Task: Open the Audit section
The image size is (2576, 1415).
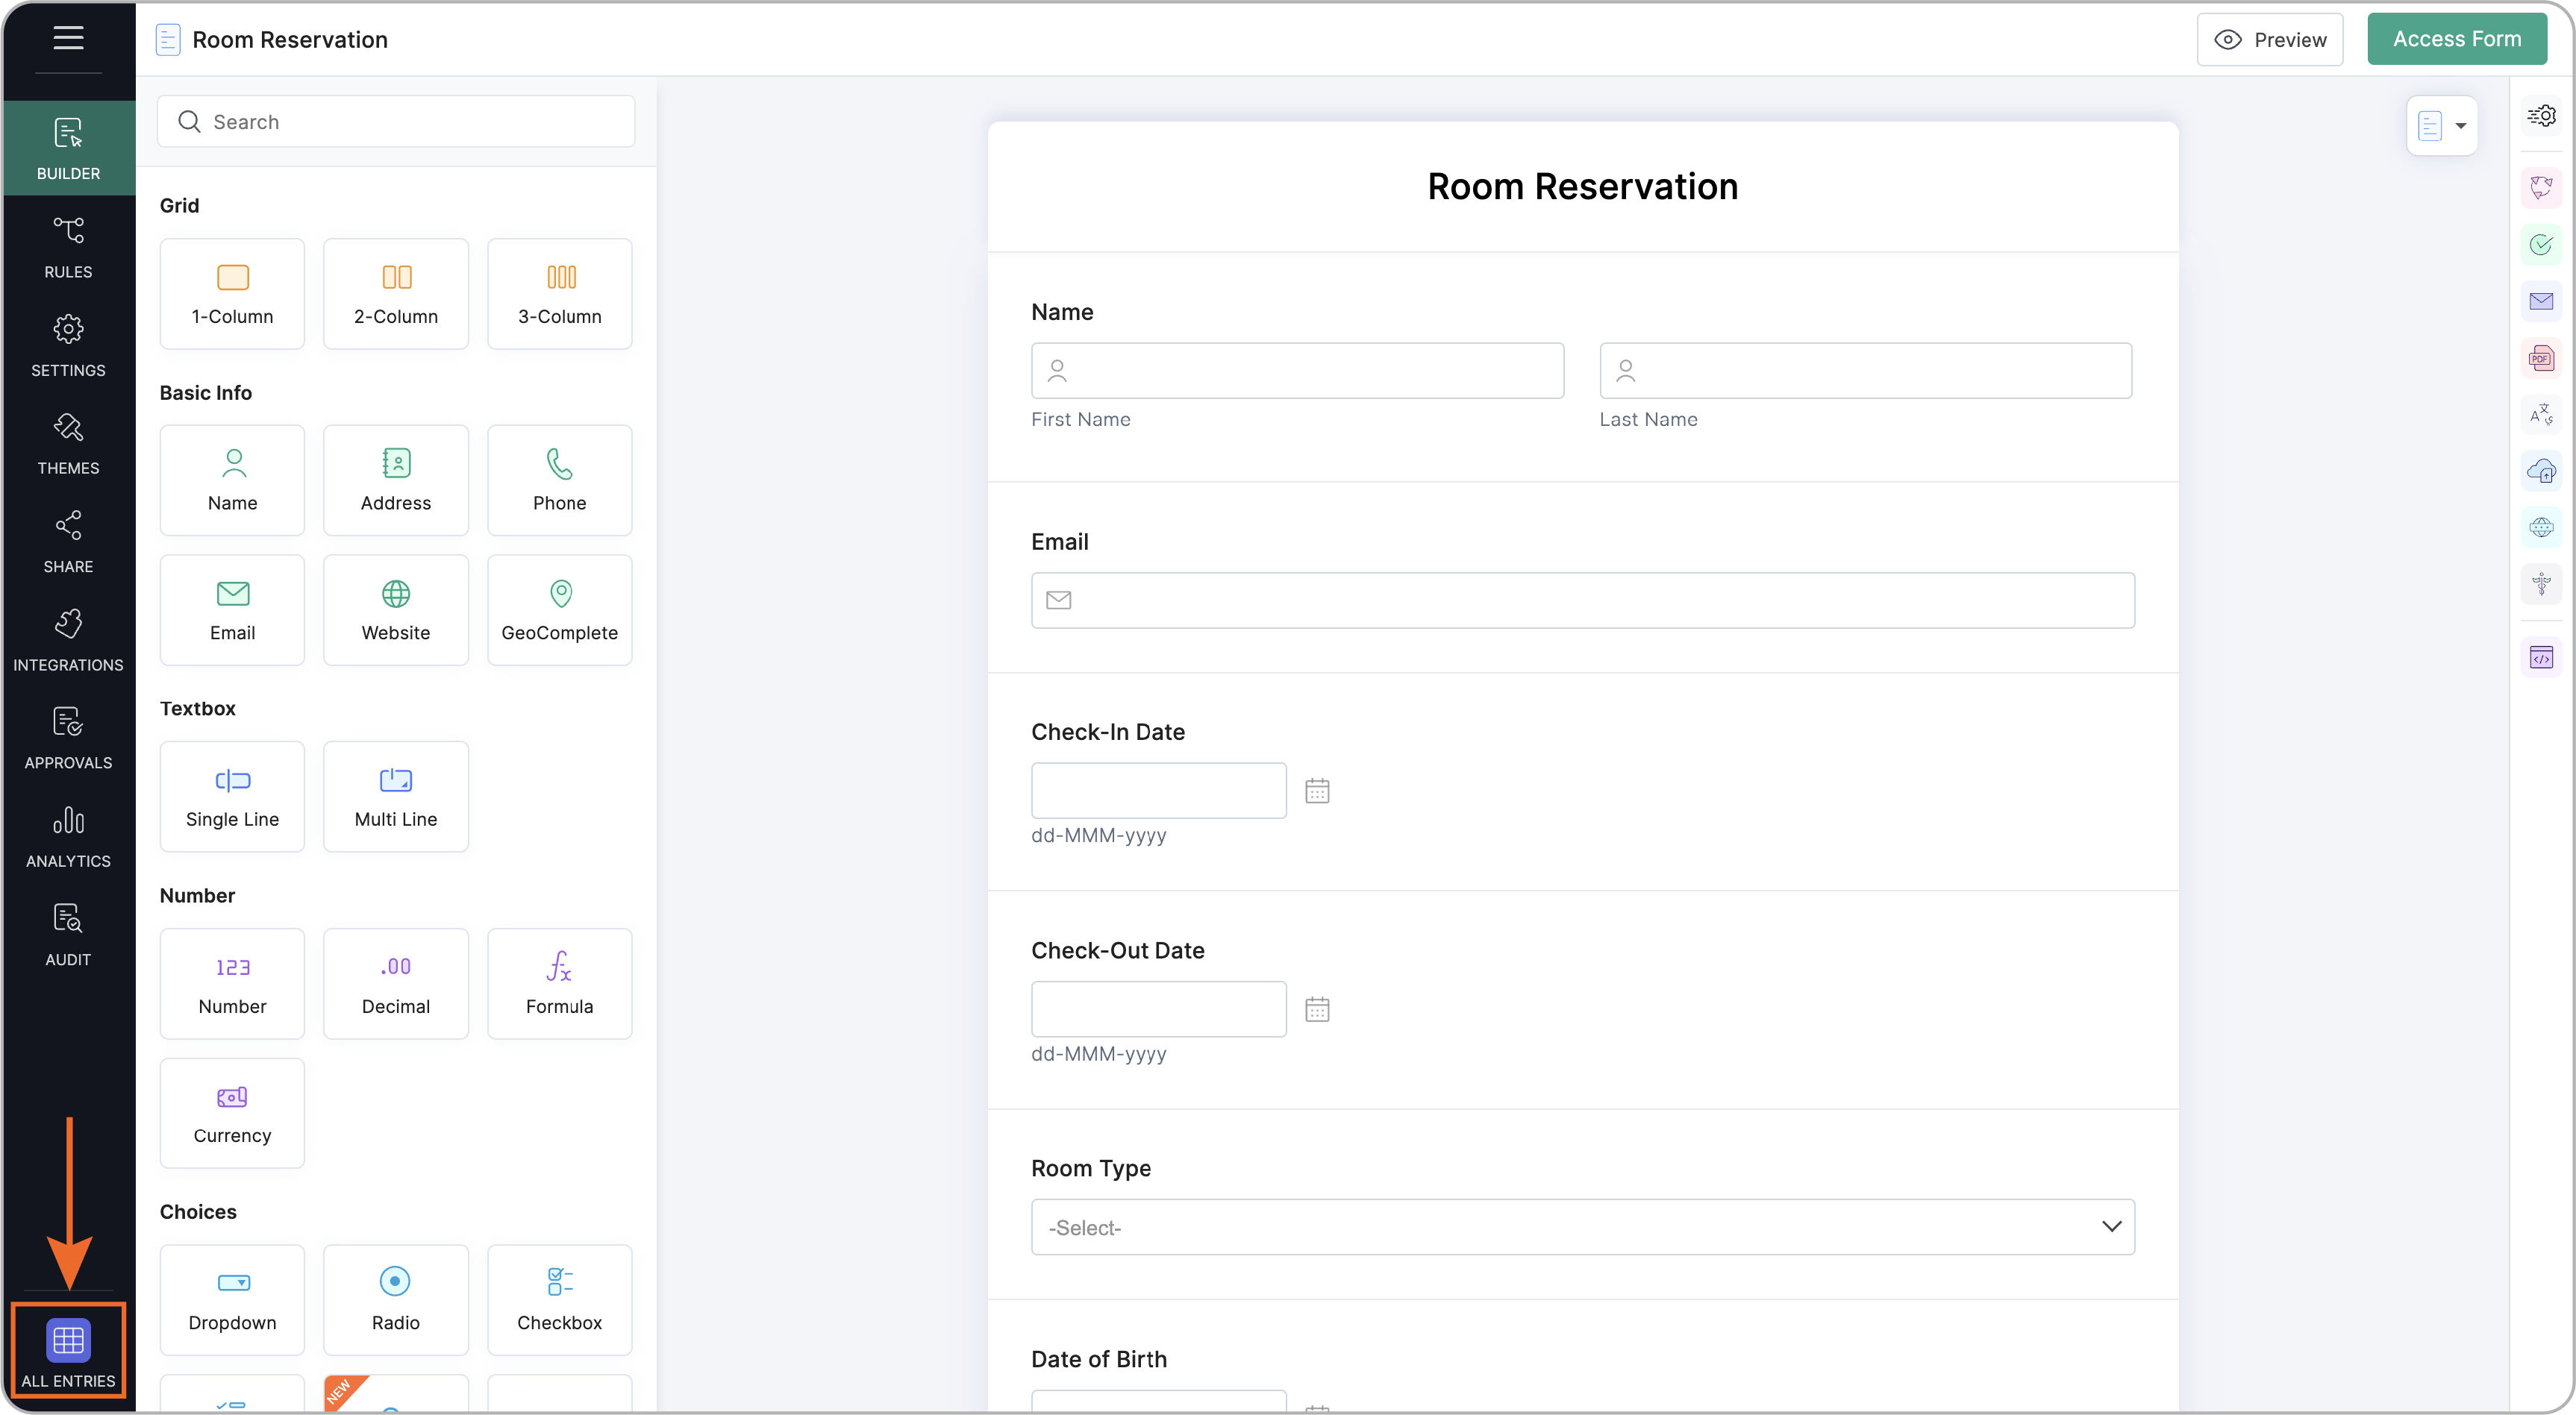Action: pyautogui.click(x=68, y=935)
